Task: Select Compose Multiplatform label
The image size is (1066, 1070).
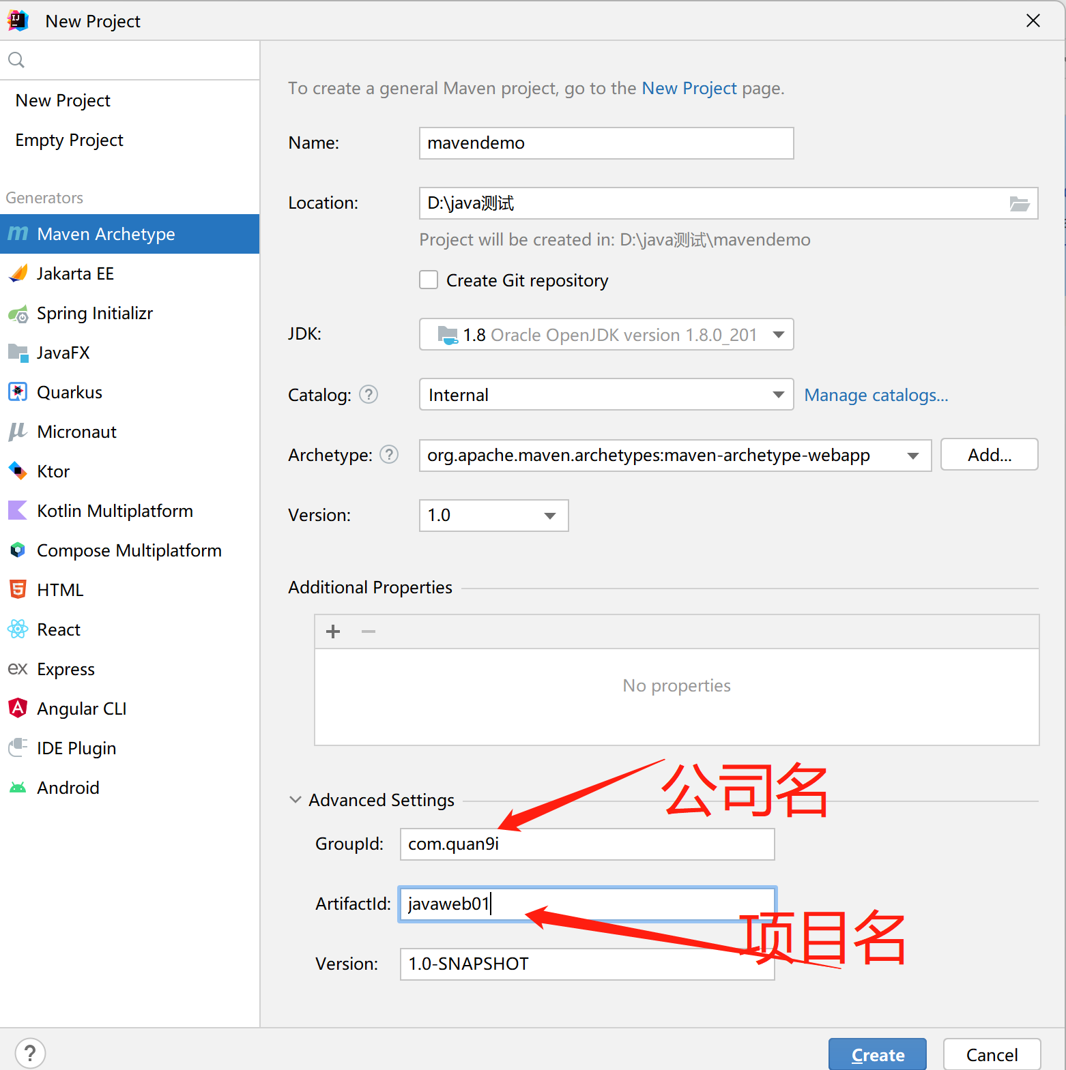Action: [130, 551]
